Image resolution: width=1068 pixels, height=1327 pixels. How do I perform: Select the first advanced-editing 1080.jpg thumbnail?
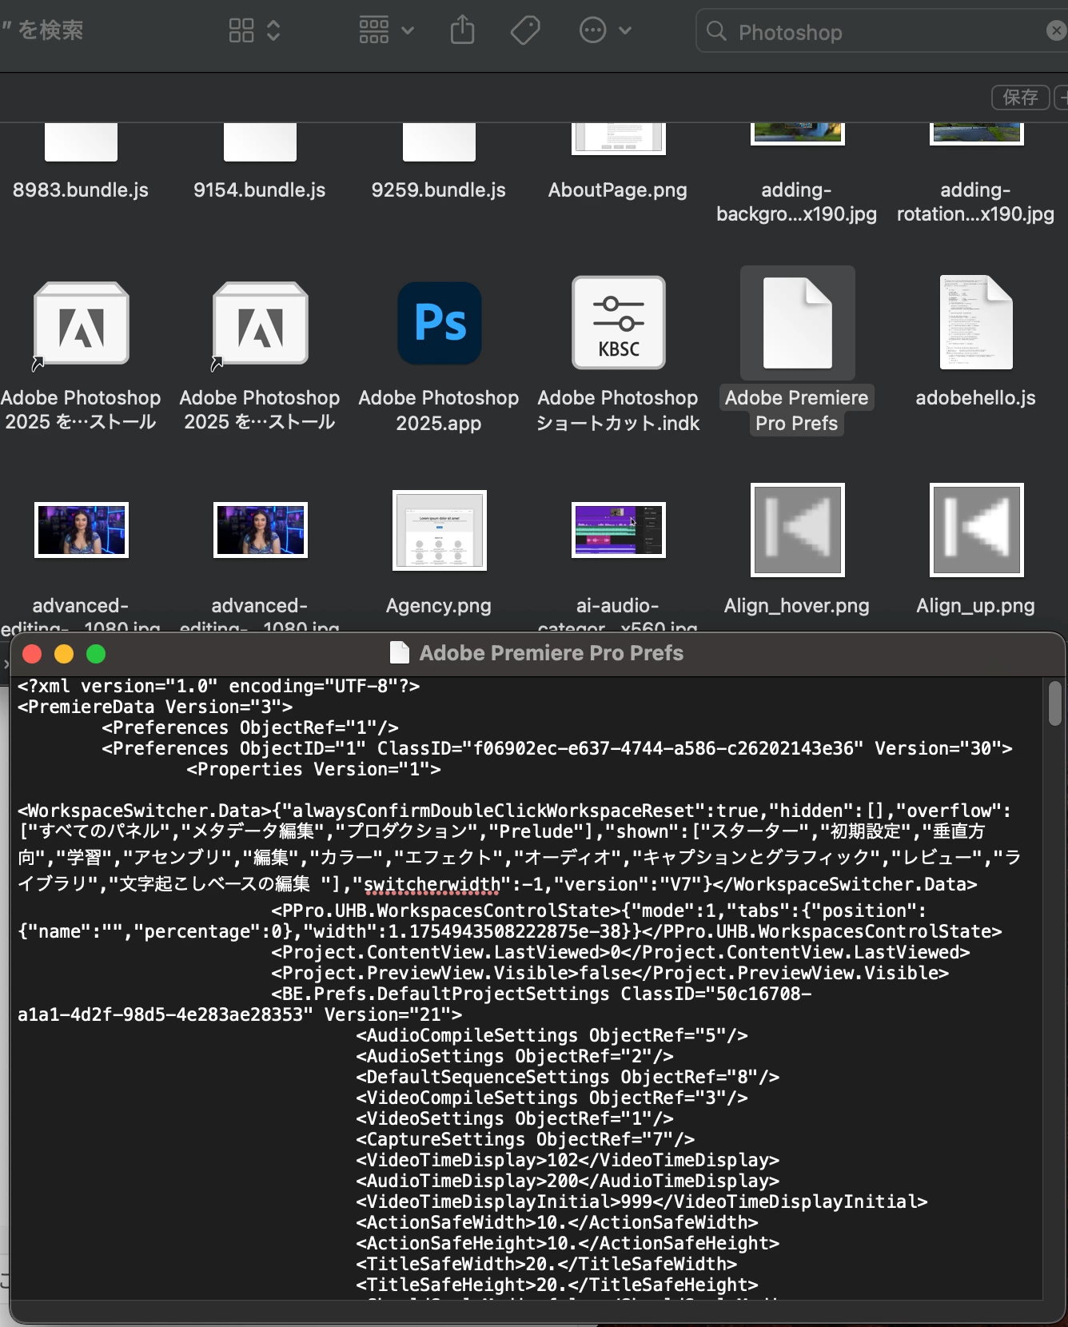tap(81, 529)
